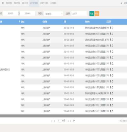The image size is (127, 132).
Task: Switch to the first tab in the top tab bar
Action: tap(3, 3)
